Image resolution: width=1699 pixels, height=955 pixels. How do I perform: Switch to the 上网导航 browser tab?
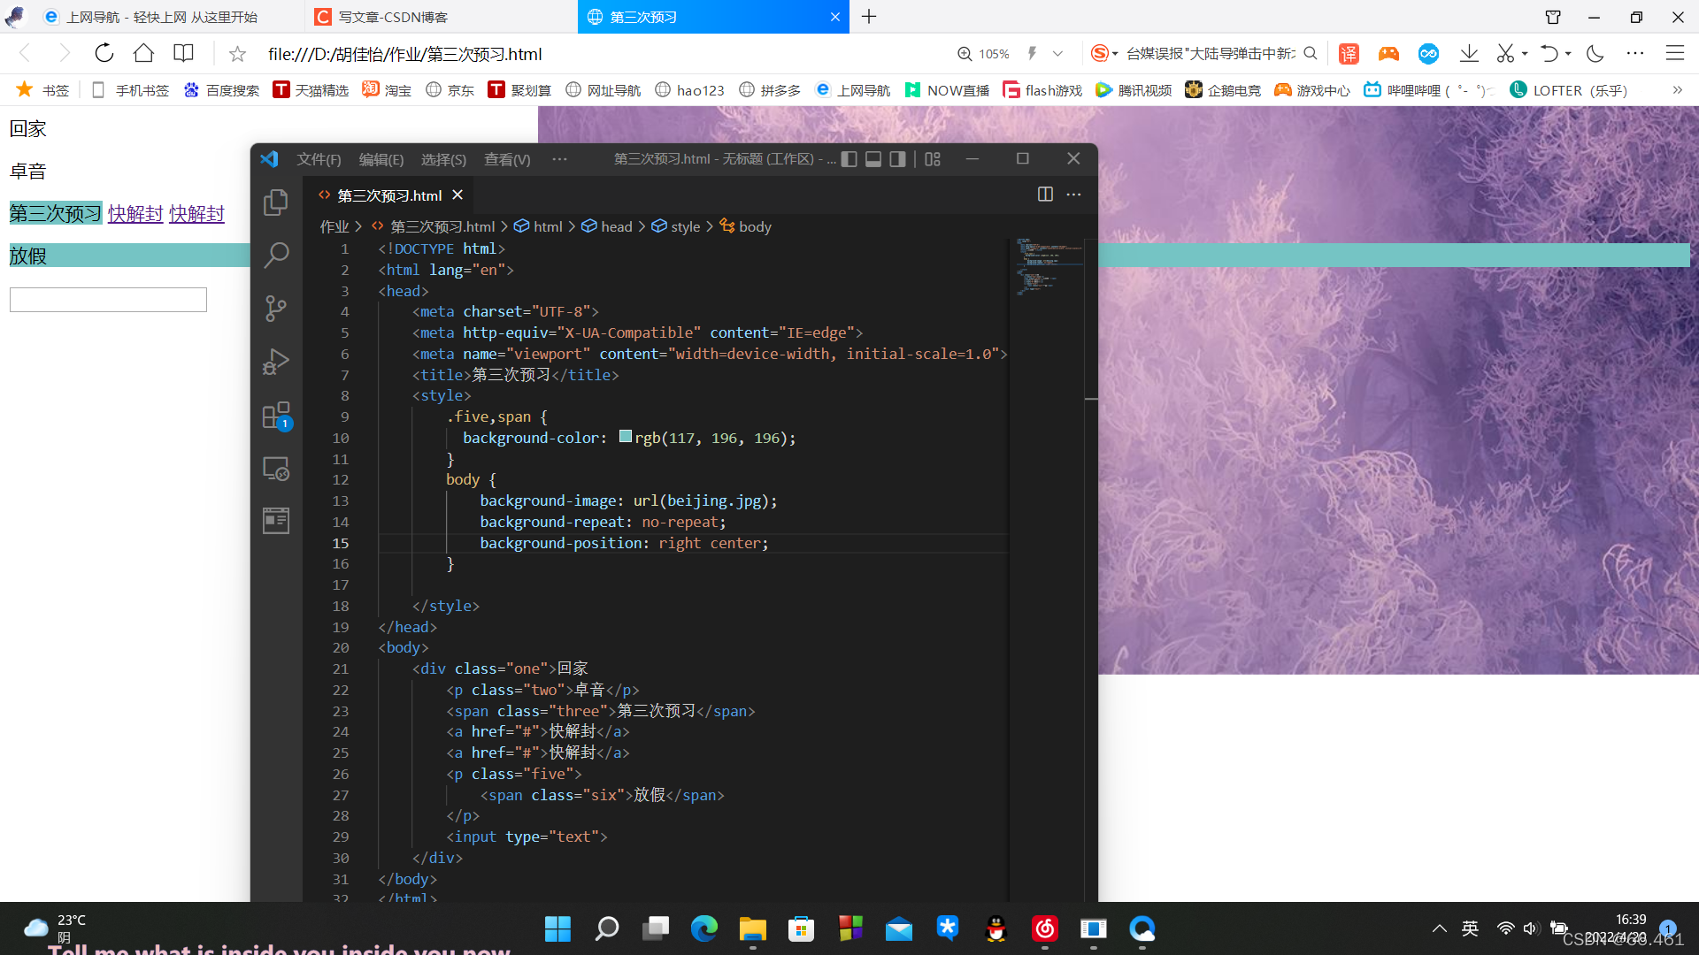pos(168,17)
